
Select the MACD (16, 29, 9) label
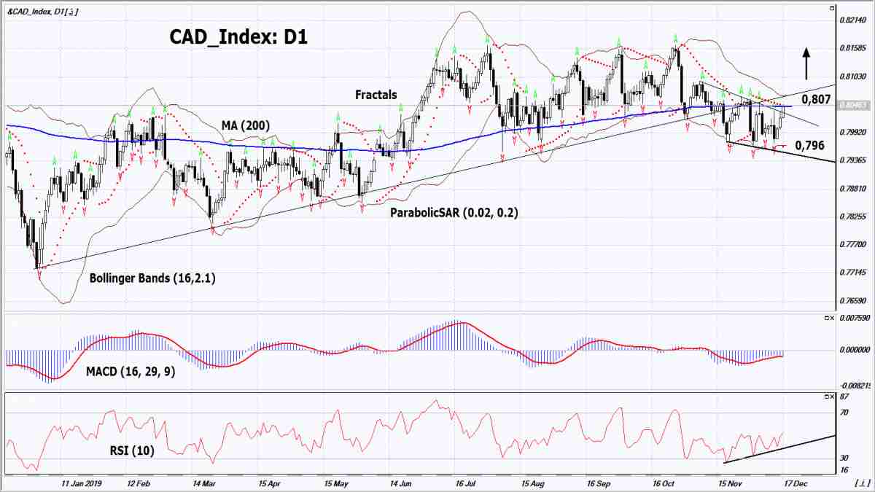131,370
